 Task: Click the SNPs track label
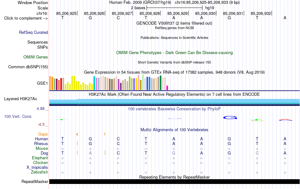click(43, 47)
